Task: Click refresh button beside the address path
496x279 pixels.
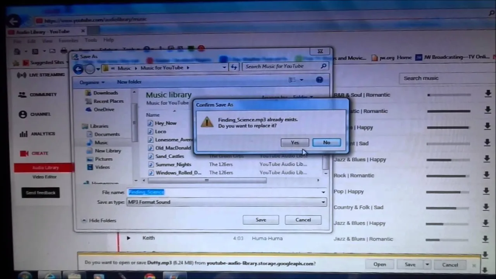Action: point(234,67)
